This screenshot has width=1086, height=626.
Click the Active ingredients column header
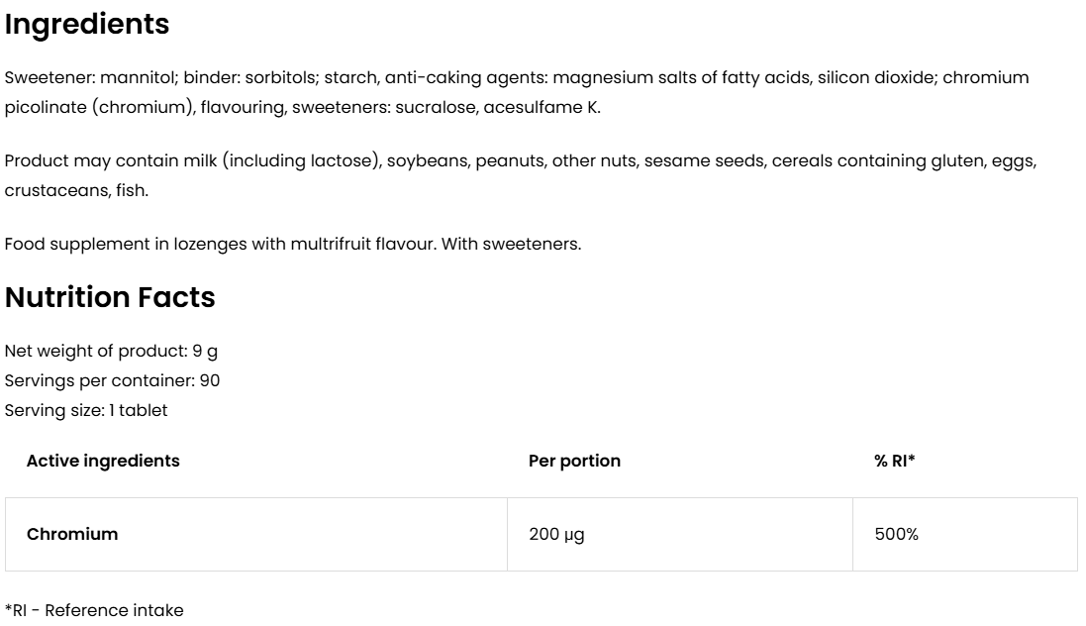pos(103,461)
